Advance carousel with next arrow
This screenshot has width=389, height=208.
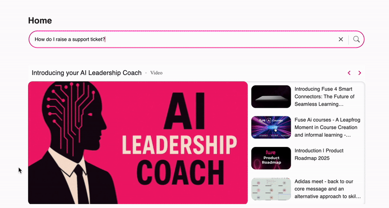point(360,73)
